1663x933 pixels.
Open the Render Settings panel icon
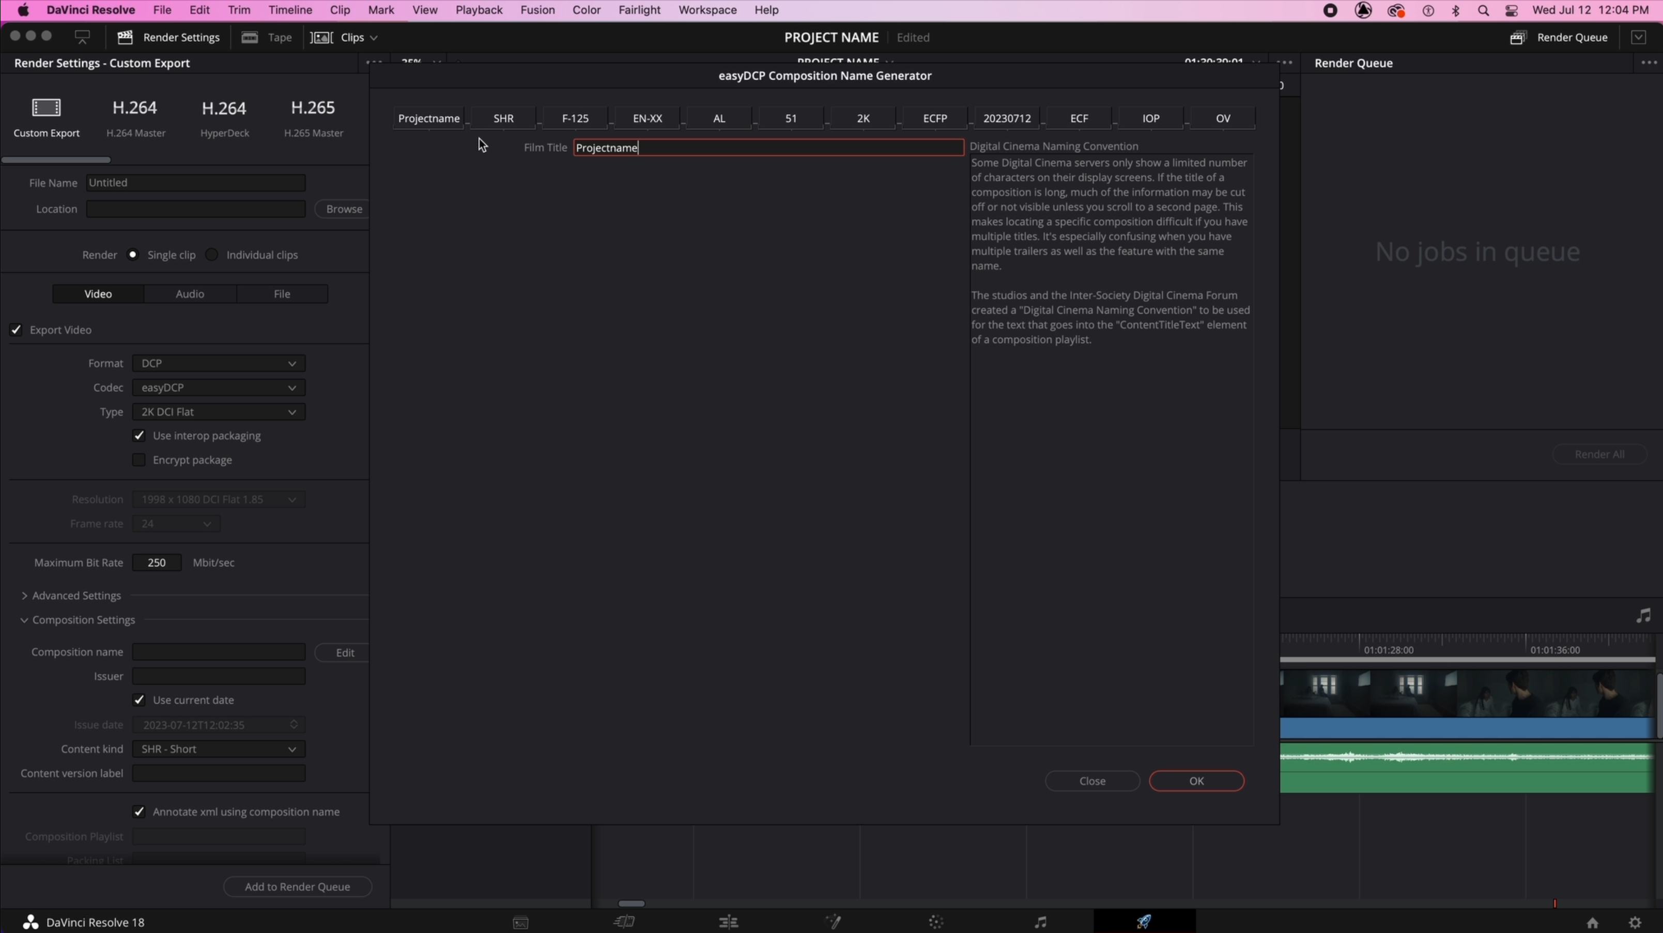tap(125, 37)
